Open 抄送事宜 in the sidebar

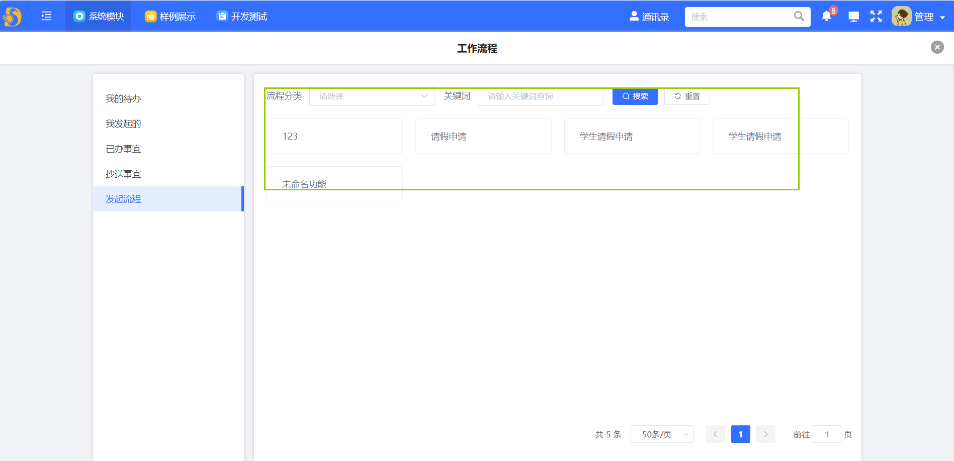pos(168,174)
